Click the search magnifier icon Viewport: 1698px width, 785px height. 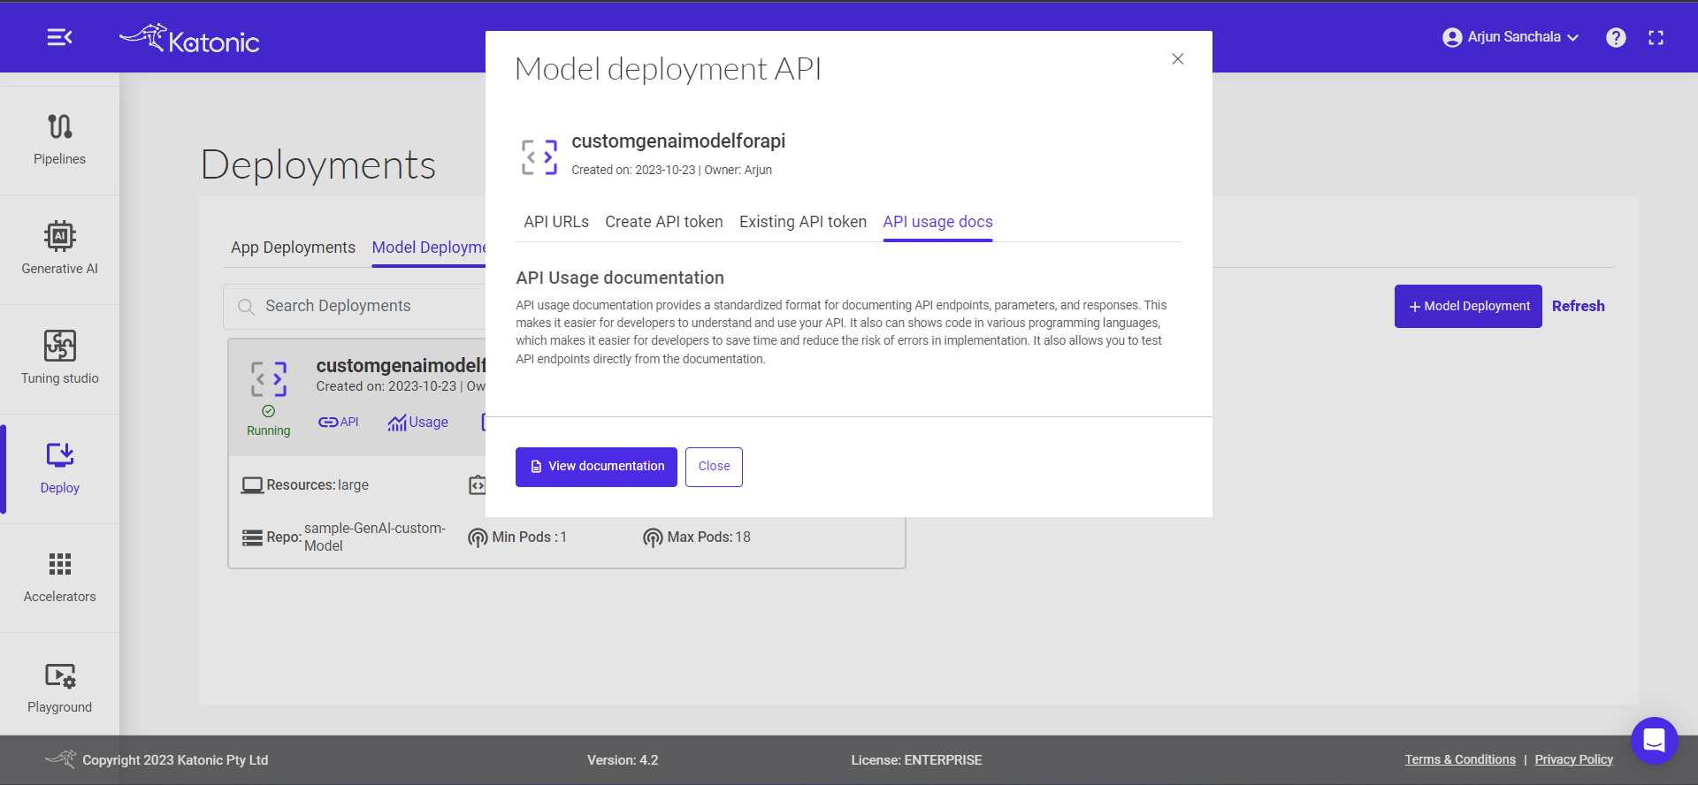(x=246, y=307)
